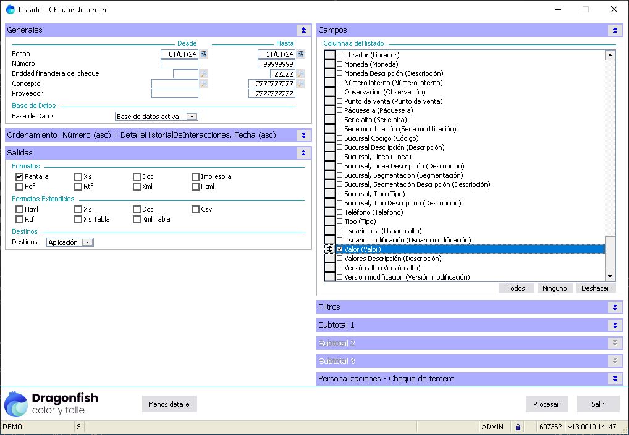Screen dimensions: 629x435
Task: Expand the Filtros section
Action: (x=615, y=307)
